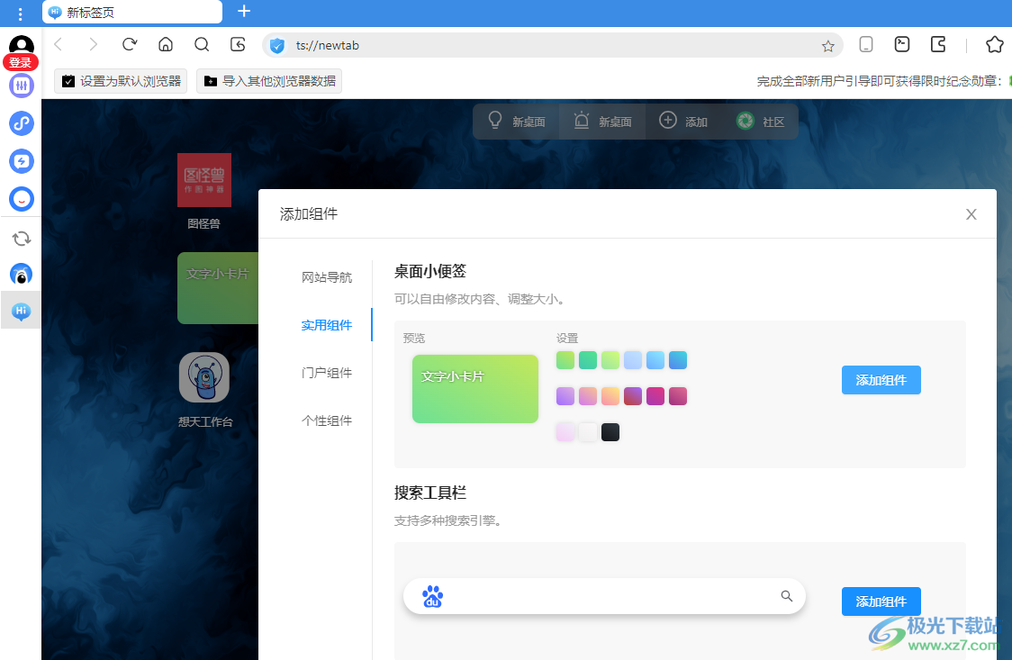Click the purple equalizer icon in the sidebar
Viewport: 1012px width, 660px height.
21,86
